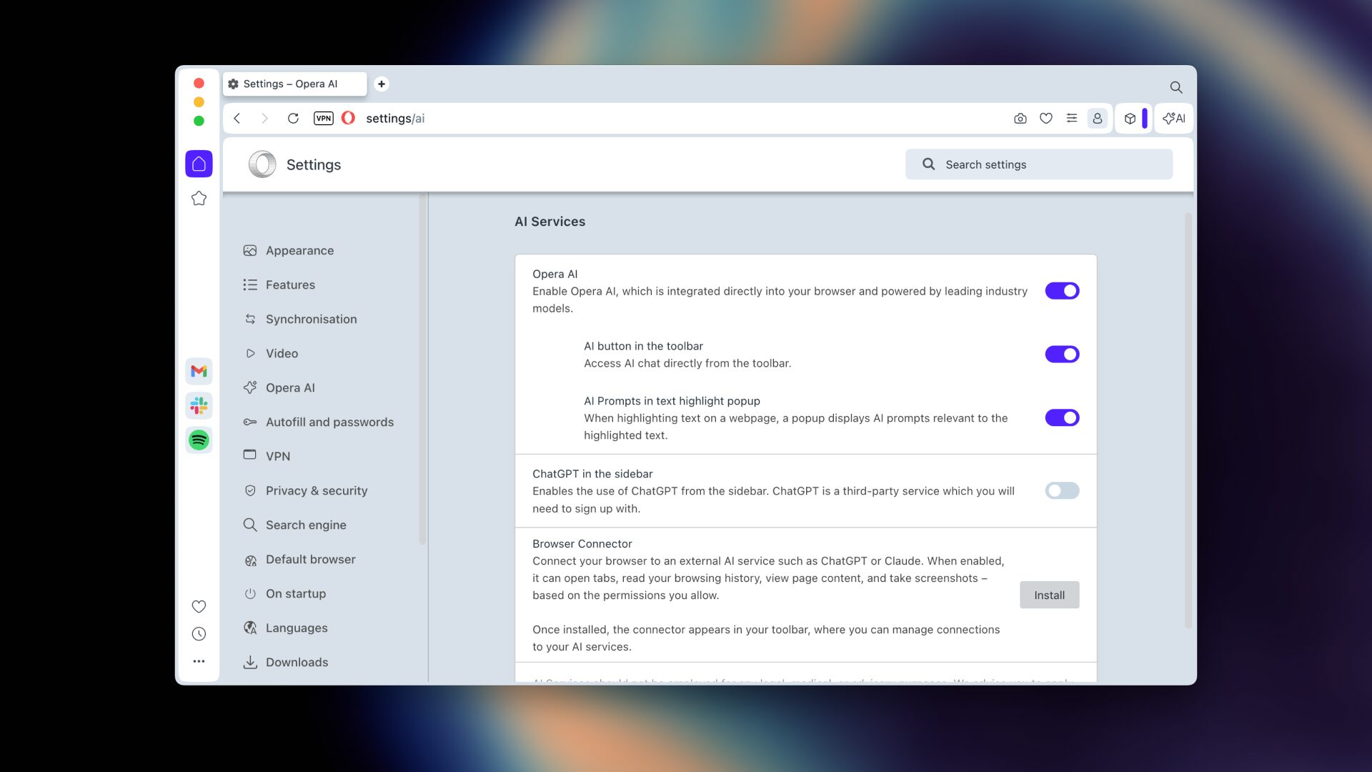Open Autofill and passwords settings
The width and height of the screenshot is (1372, 772).
[x=319, y=422]
